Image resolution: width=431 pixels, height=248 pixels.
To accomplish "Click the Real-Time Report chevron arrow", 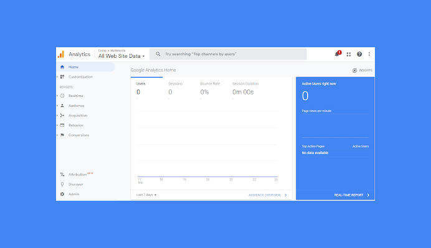I will point(368,195).
